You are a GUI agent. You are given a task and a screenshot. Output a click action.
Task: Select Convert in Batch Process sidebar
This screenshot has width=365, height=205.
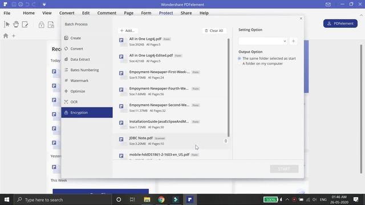87,48
